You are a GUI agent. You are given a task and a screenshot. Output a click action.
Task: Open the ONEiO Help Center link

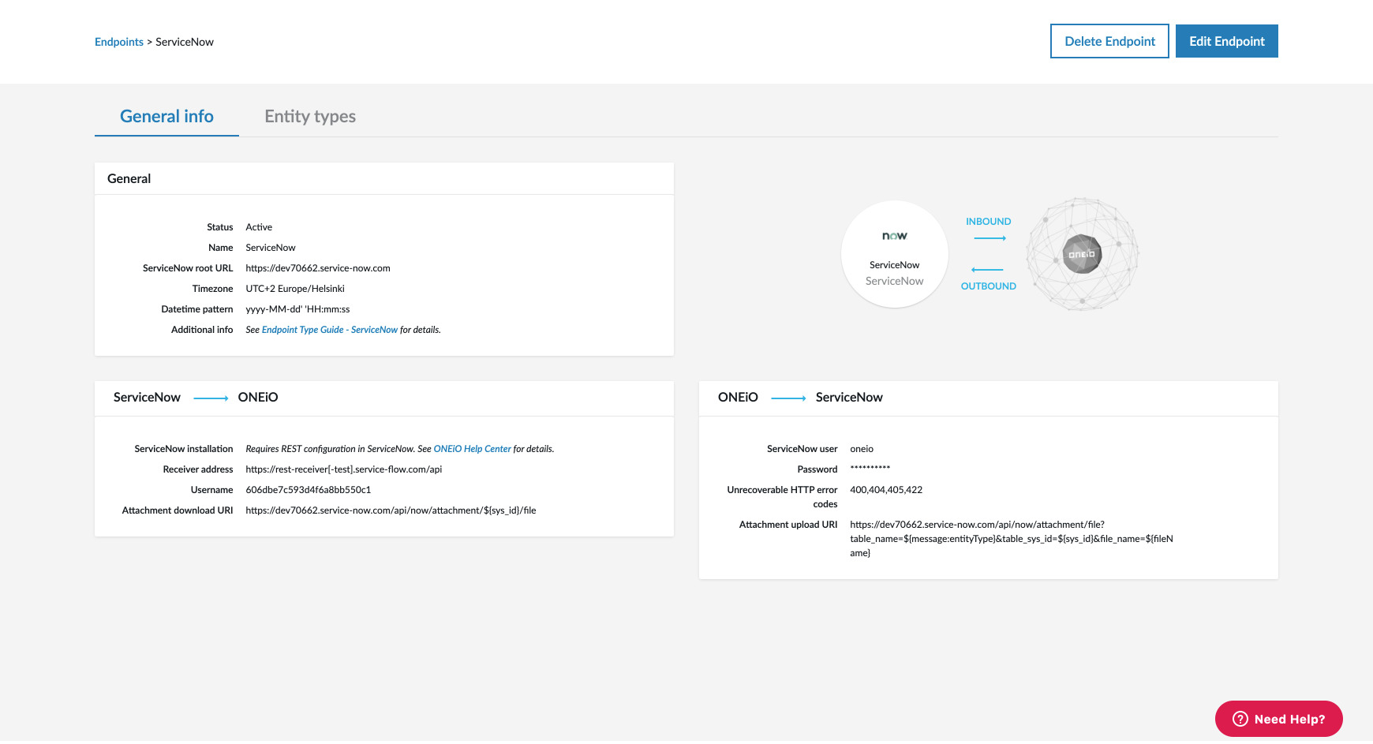pyautogui.click(x=473, y=449)
